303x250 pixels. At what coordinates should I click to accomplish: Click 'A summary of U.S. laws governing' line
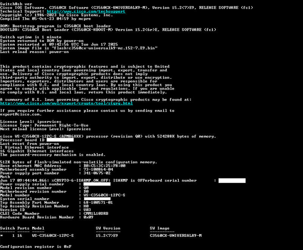coord(96,100)
